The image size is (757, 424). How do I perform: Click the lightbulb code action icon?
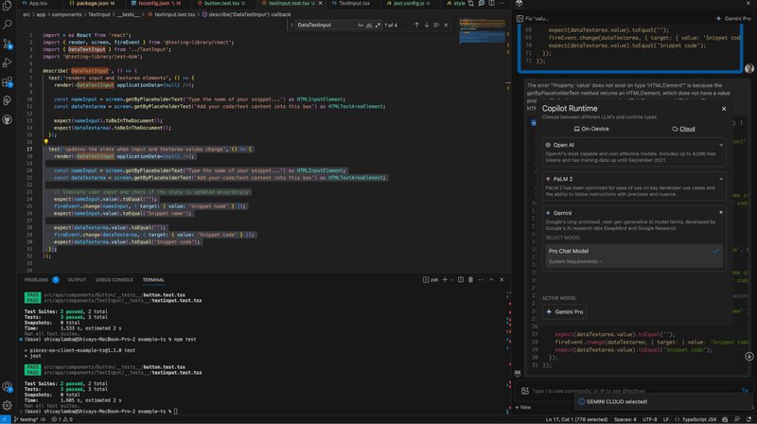[x=44, y=140]
